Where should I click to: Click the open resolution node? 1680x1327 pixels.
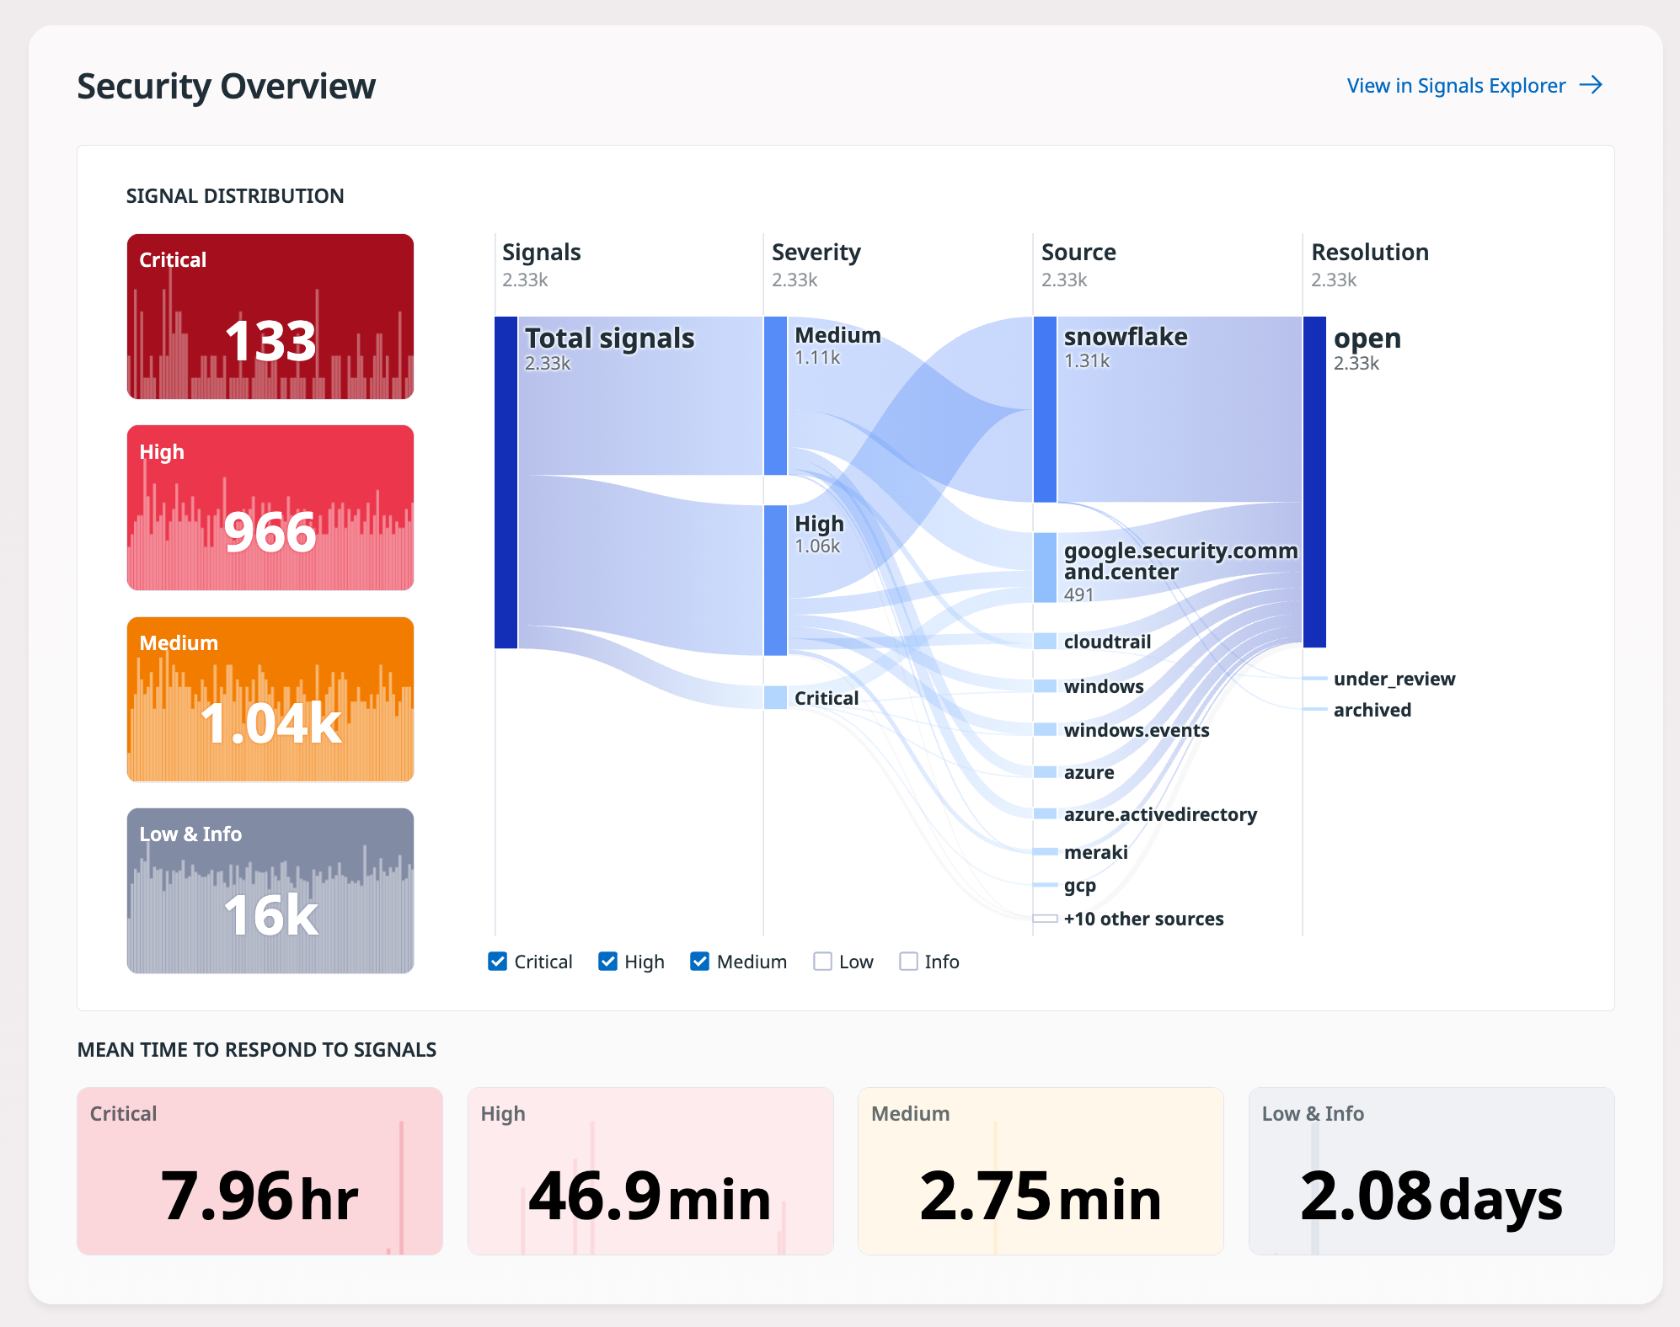(1314, 482)
